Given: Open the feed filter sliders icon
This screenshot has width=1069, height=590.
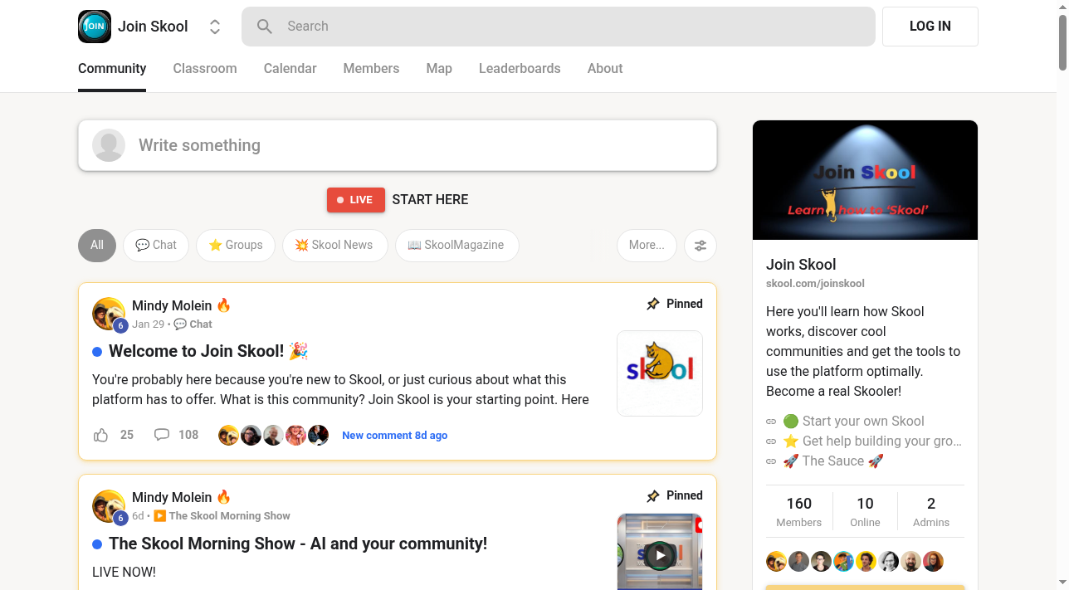Looking at the screenshot, I should [x=700, y=246].
